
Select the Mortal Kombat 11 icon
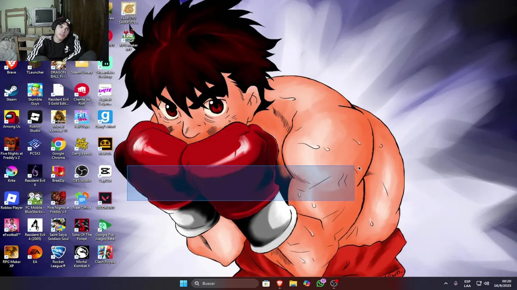tap(58, 121)
